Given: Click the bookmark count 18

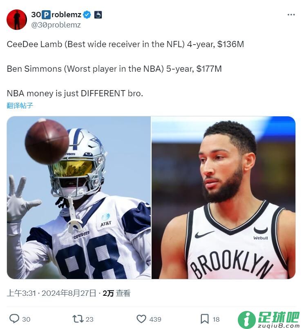Looking at the screenshot, I should click(x=216, y=319).
